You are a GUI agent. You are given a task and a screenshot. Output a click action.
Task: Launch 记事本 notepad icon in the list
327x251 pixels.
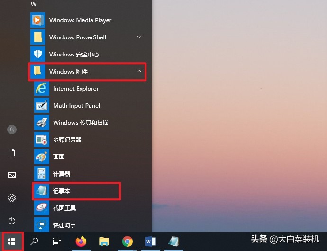pyautogui.click(x=42, y=191)
